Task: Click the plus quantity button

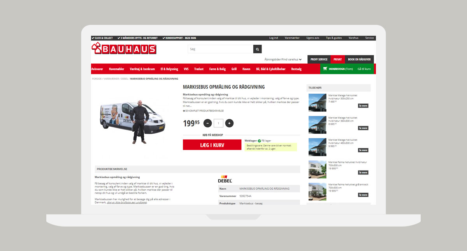Action: coord(229,123)
